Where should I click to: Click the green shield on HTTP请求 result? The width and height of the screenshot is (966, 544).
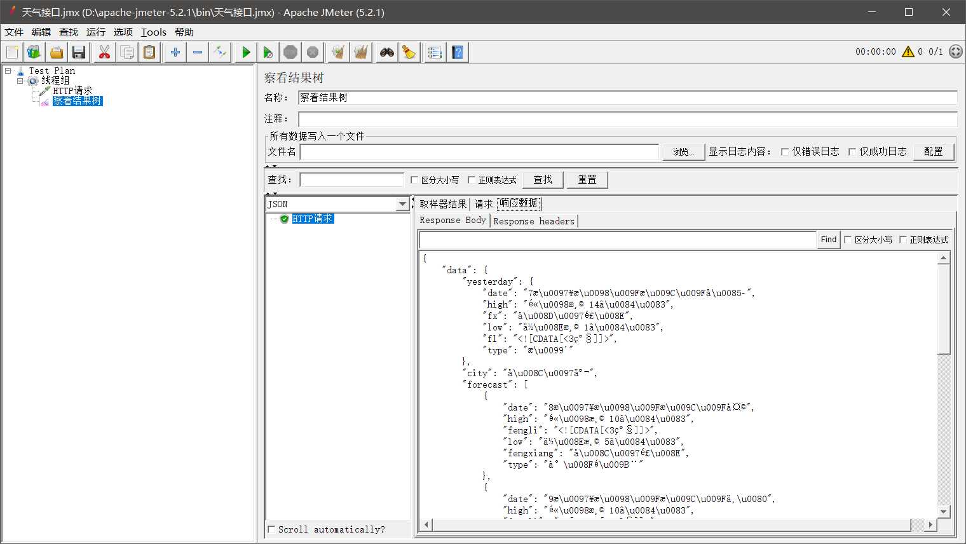(x=284, y=219)
